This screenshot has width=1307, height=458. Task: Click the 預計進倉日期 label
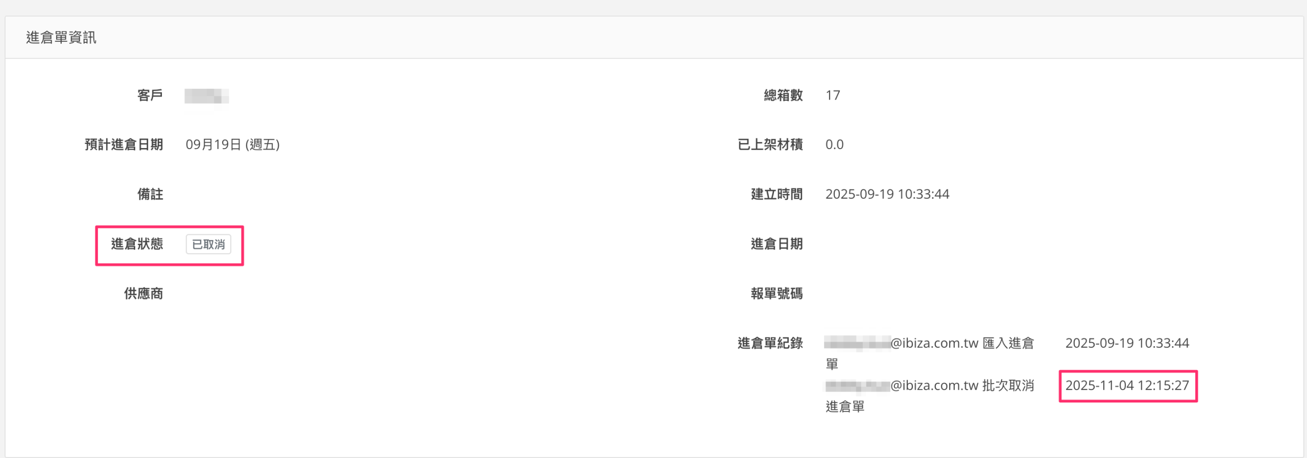[x=124, y=145]
